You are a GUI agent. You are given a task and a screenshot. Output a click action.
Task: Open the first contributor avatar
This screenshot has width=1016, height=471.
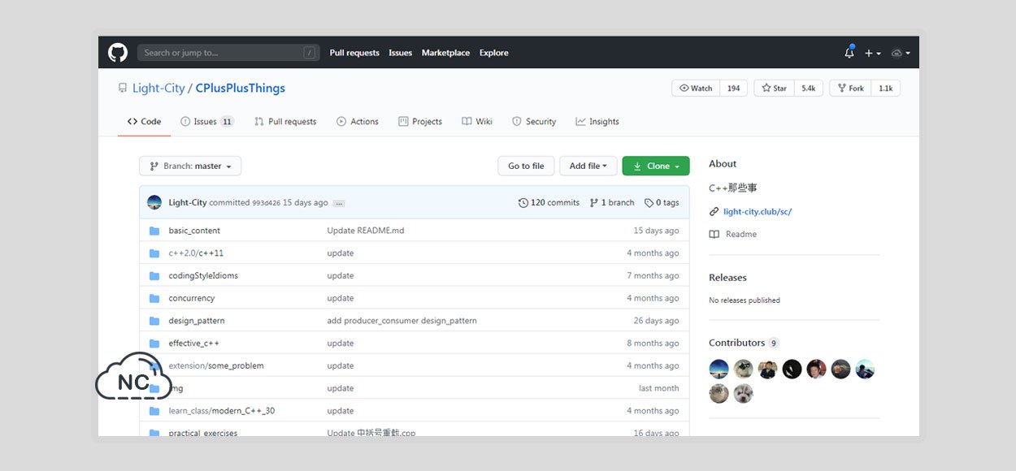pyautogui.click(x=719, y=369)
